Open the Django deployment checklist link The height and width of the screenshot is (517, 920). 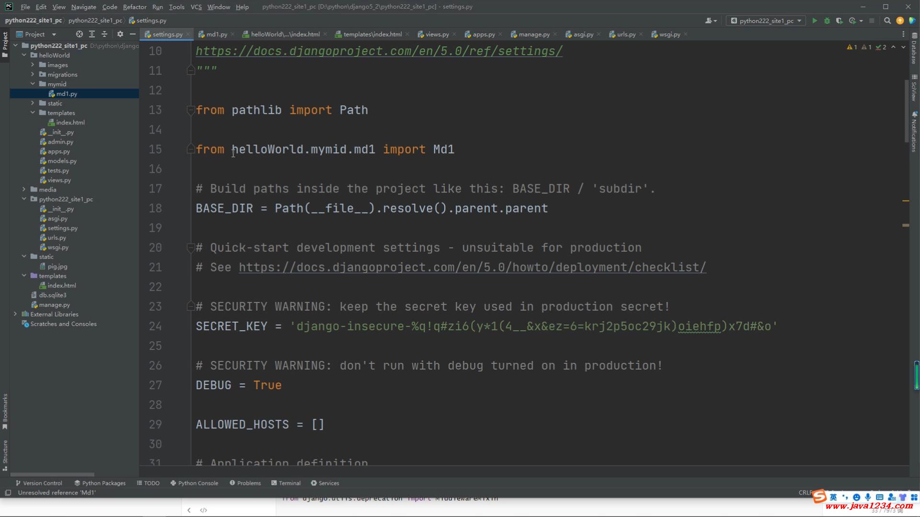[472, 267]
